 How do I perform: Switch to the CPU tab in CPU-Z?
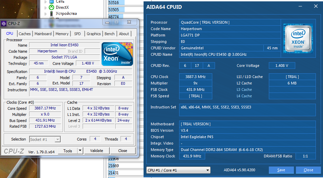(x=10, y=33)
